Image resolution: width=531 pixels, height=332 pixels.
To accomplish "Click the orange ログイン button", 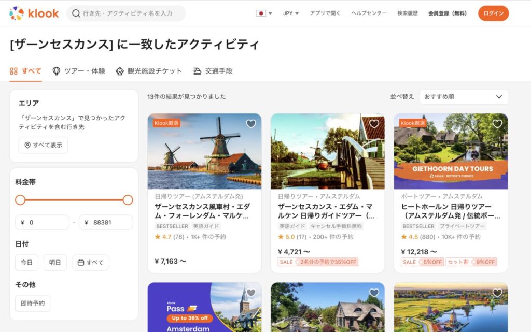I will (x=493, y=13).
